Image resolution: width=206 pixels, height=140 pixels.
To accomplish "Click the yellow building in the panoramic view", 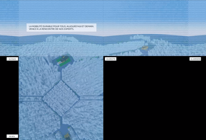I will [145, 48].
